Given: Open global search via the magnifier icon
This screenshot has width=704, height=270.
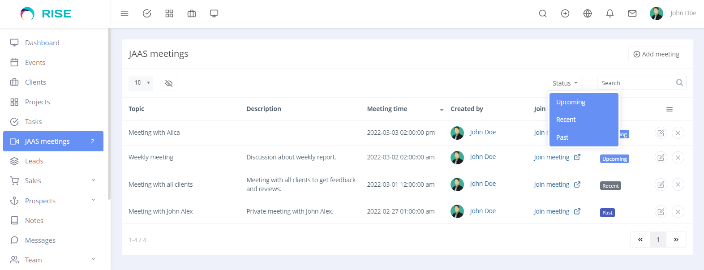Looking at the screenshot, I should (x=542, y=13).
